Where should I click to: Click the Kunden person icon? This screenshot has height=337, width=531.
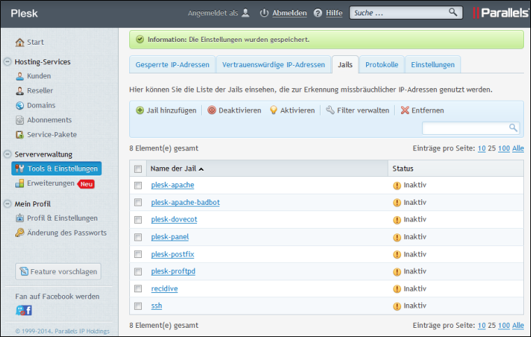(x=20, y=76)
